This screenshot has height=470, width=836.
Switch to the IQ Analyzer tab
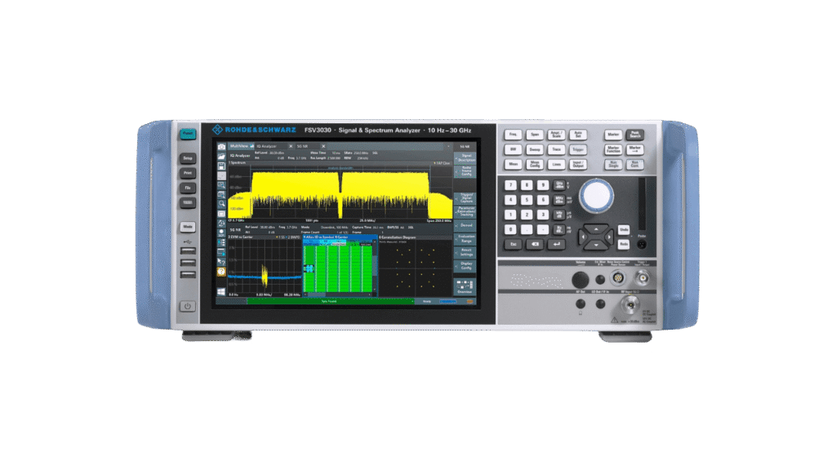tap(269, 146)
